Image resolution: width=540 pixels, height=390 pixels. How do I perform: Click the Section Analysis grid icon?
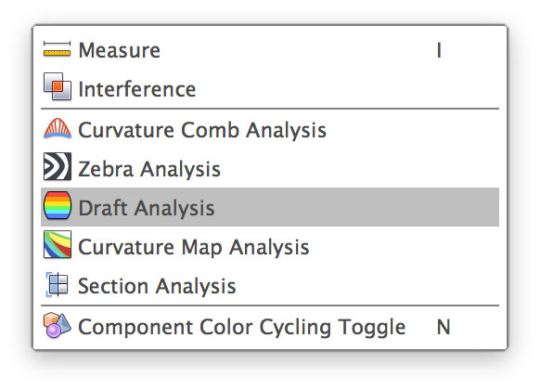pos(58,284)
